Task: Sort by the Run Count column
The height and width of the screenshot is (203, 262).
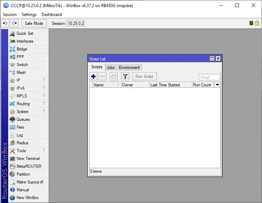Action: 203,85
